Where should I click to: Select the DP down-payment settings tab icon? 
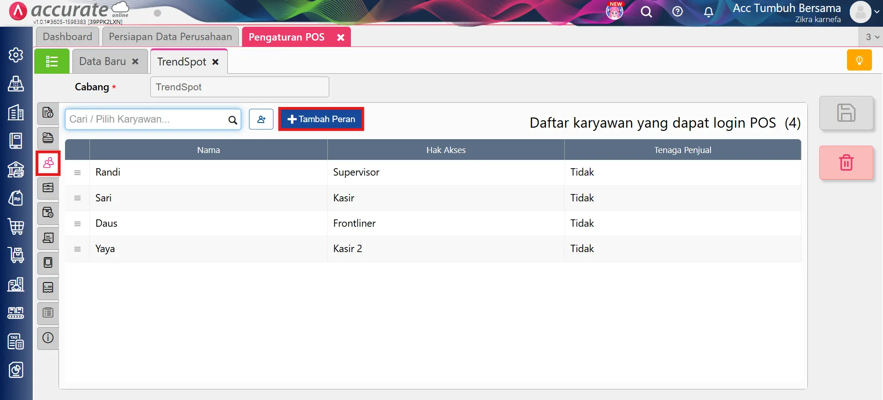coord(48,188)
